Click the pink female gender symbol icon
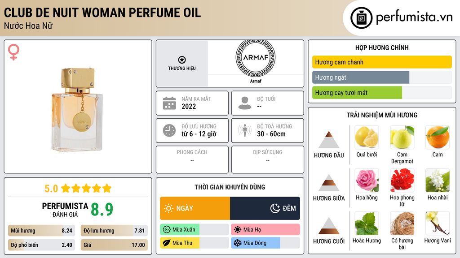This screenshot has width=460, height=258. coord(14,52)
